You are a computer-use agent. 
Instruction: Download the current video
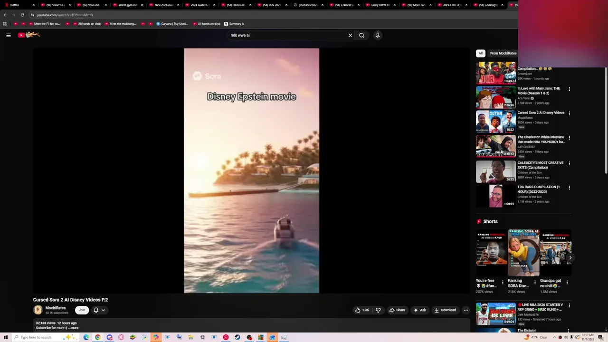click(445, 310)
